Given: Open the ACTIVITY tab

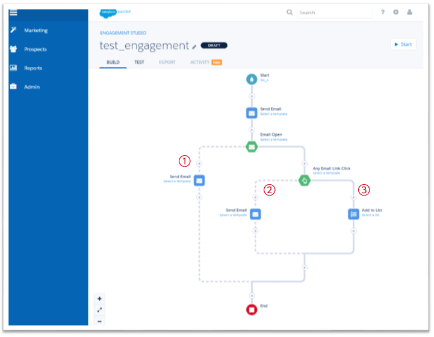Looking at the screenshot, I should point(200,62).
